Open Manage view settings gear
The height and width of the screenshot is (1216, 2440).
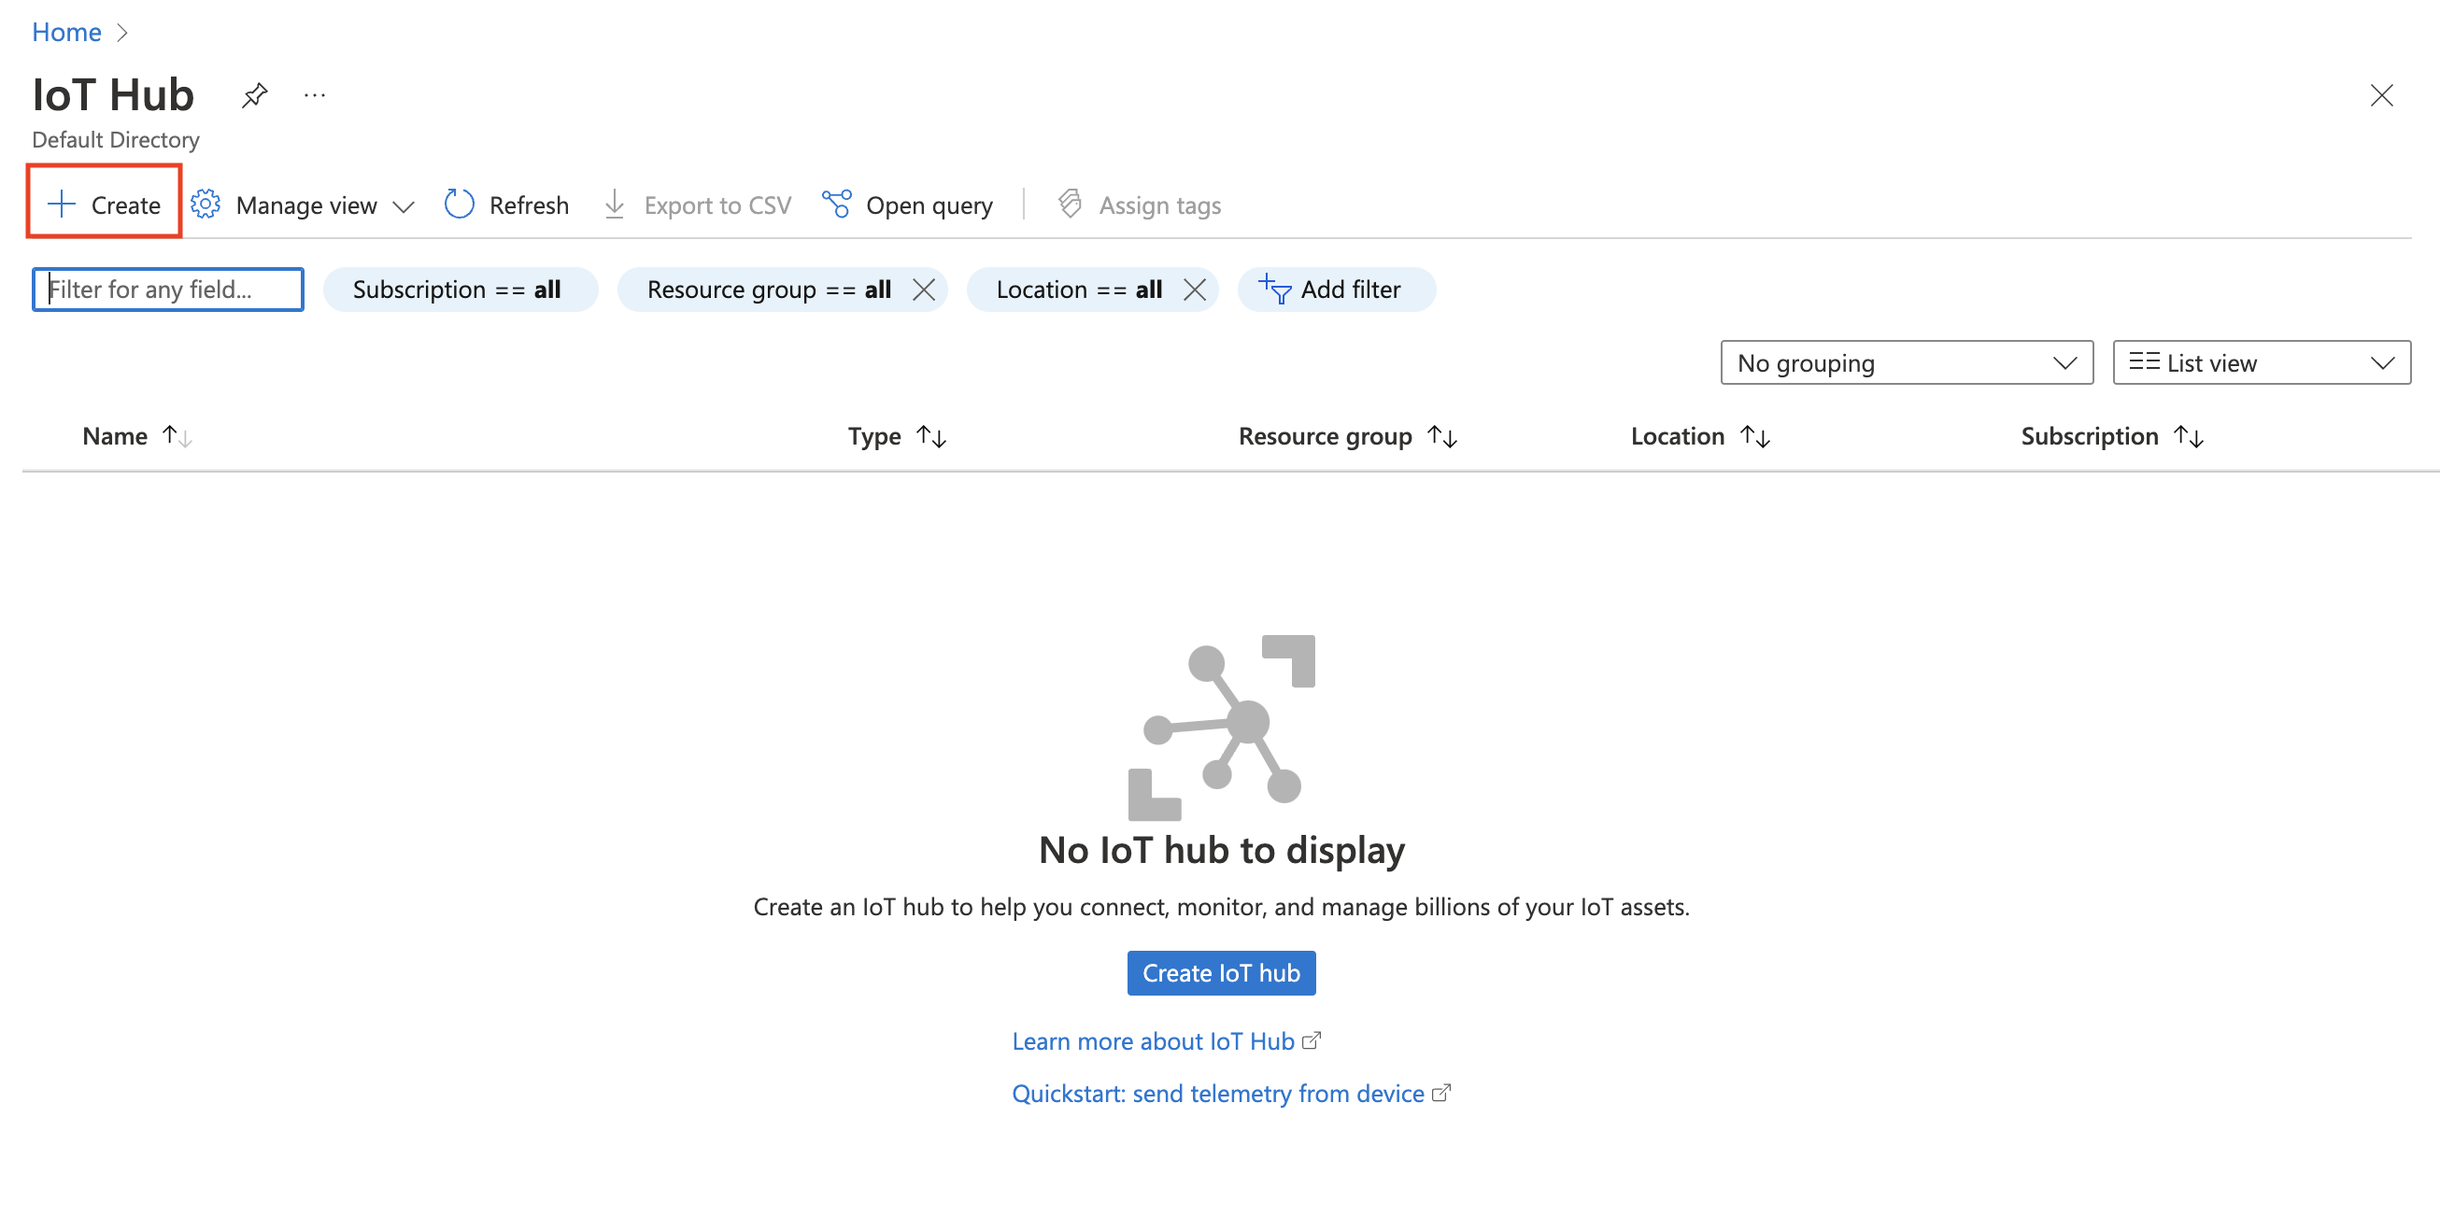[205, 204]
